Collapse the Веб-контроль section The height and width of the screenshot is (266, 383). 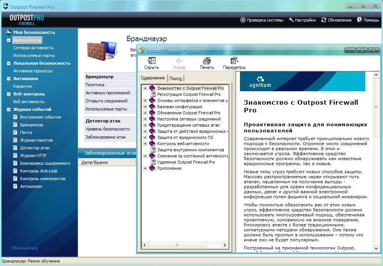tap(8, 94)
